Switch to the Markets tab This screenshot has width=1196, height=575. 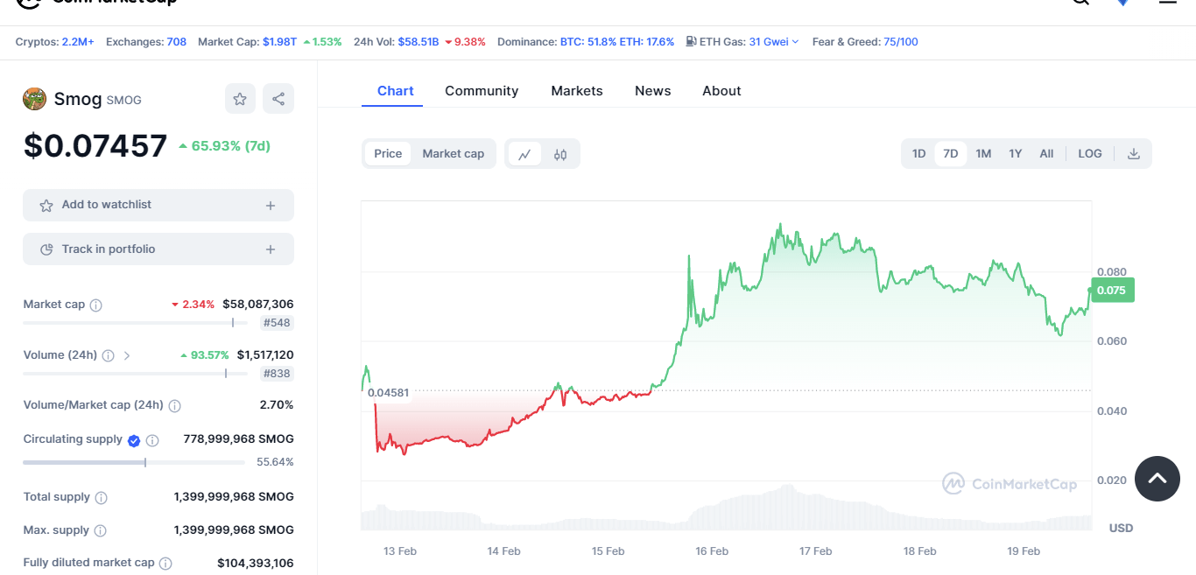click(x=577, y=91)
